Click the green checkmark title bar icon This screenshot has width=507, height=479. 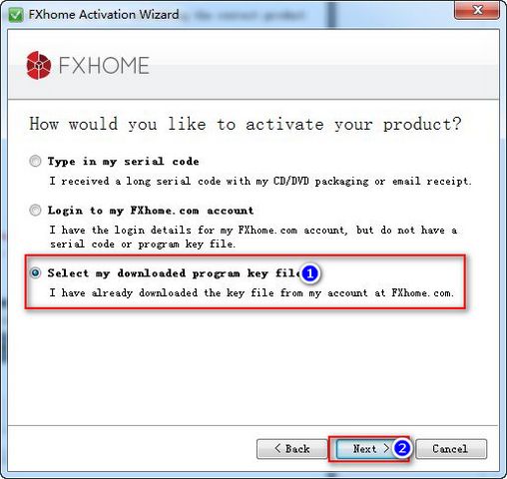click(16, 15)
